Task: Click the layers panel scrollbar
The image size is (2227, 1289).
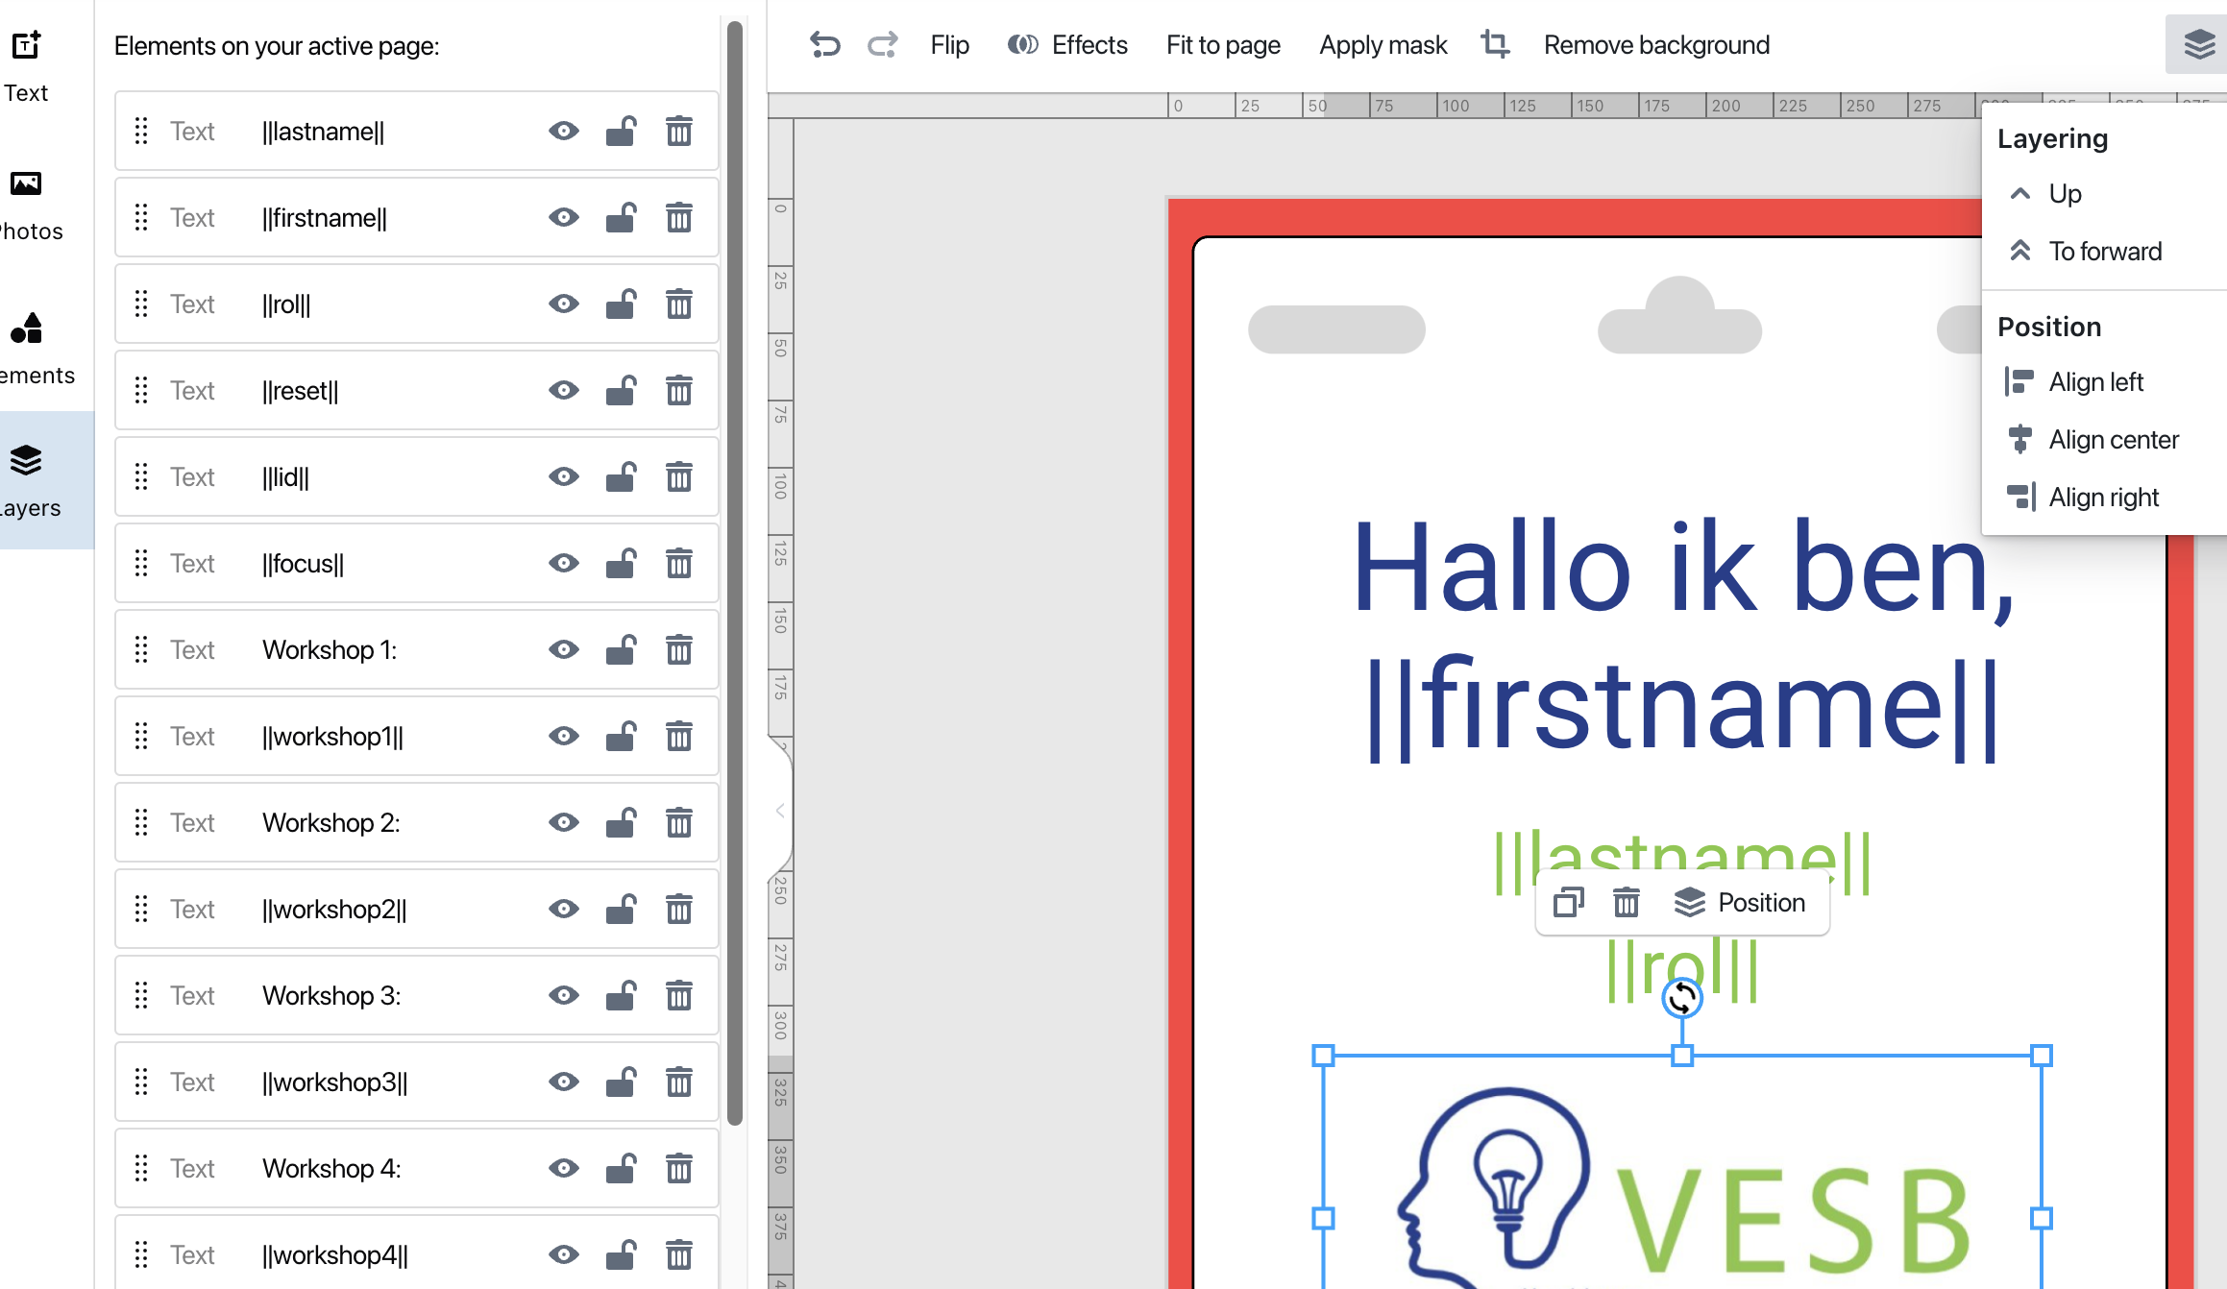Action: tap(735, 576)
